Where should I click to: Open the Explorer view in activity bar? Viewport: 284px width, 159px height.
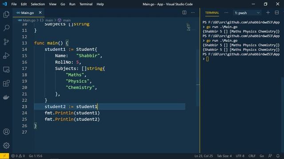[x=6, y=14]
